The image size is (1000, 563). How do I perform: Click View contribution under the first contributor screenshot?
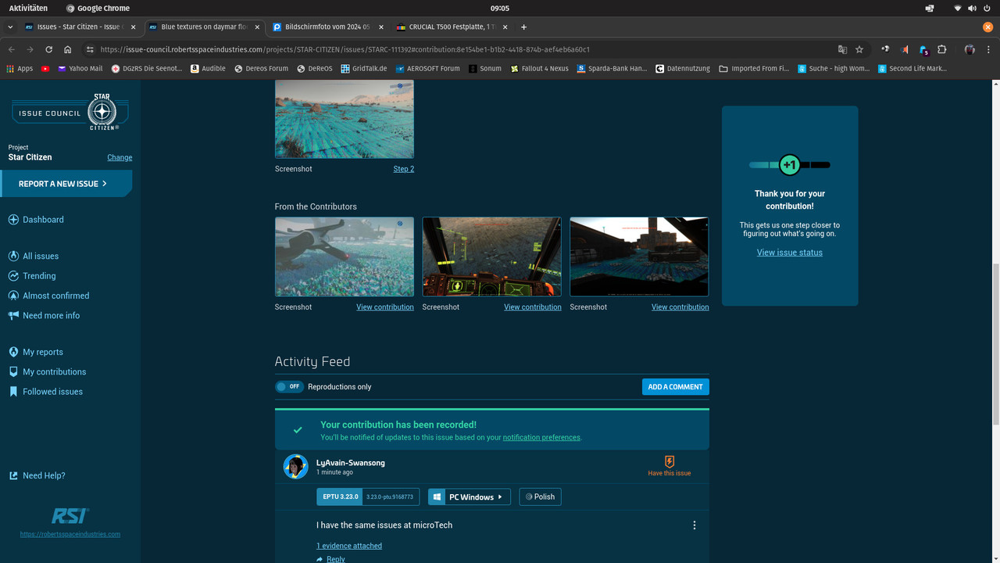click(385, 307)
